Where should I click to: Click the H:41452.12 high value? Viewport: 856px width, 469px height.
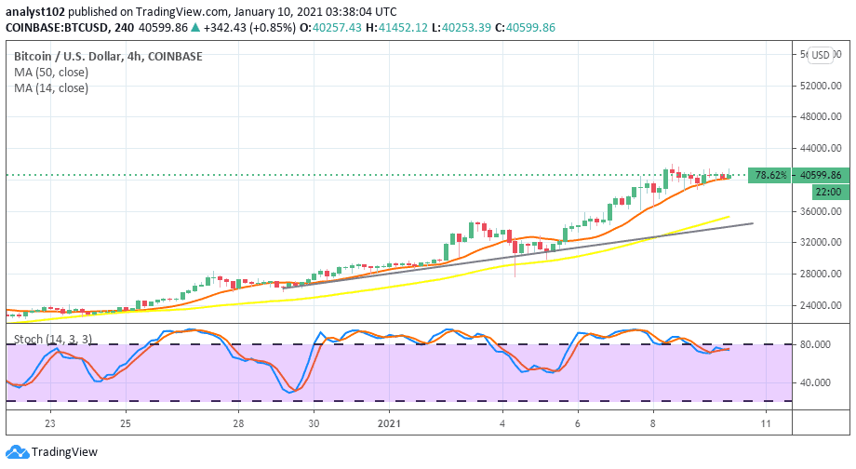point(397,27)
